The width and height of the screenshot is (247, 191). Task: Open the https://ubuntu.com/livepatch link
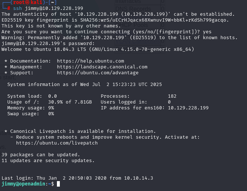tap(57, 143)
